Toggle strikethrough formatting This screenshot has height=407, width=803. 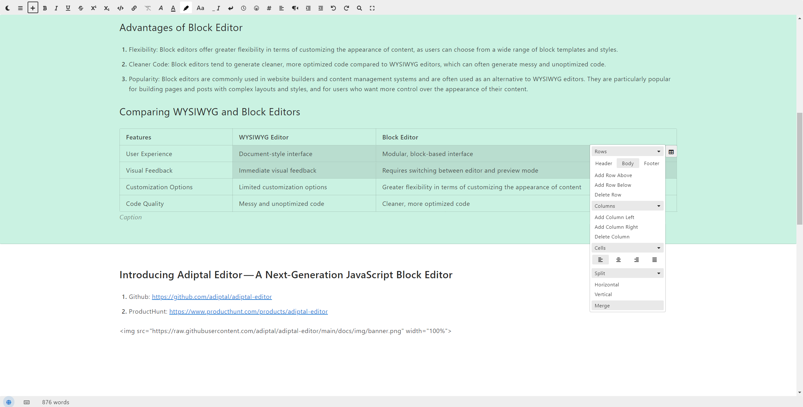point(81,8)
